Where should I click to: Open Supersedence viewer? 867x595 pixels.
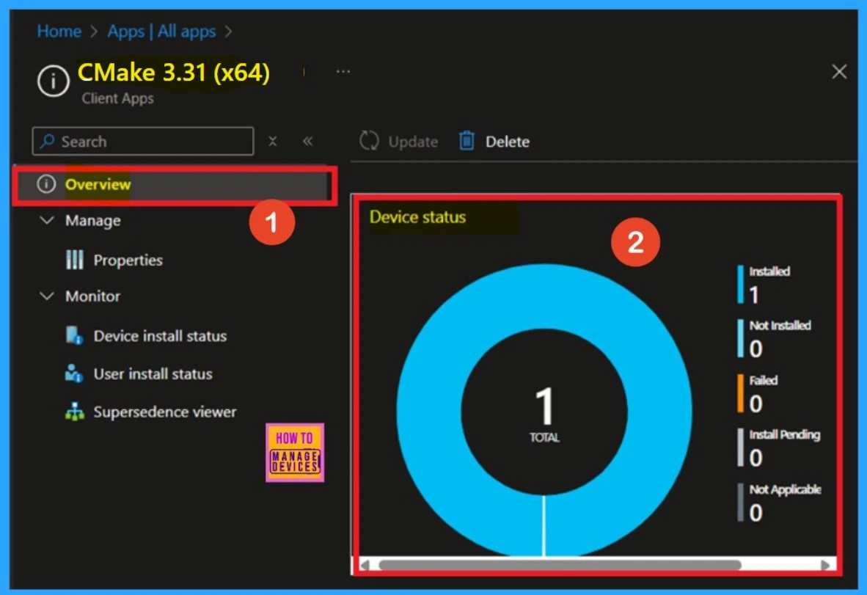click(165, 412)
